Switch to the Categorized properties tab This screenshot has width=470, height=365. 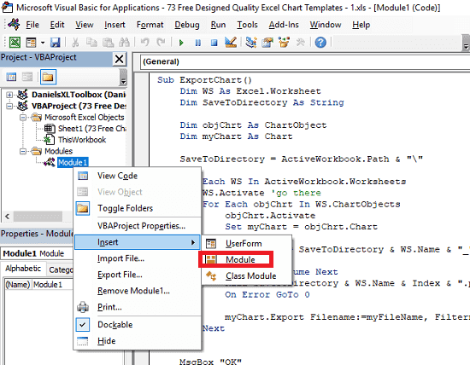[x=61, y=269]
